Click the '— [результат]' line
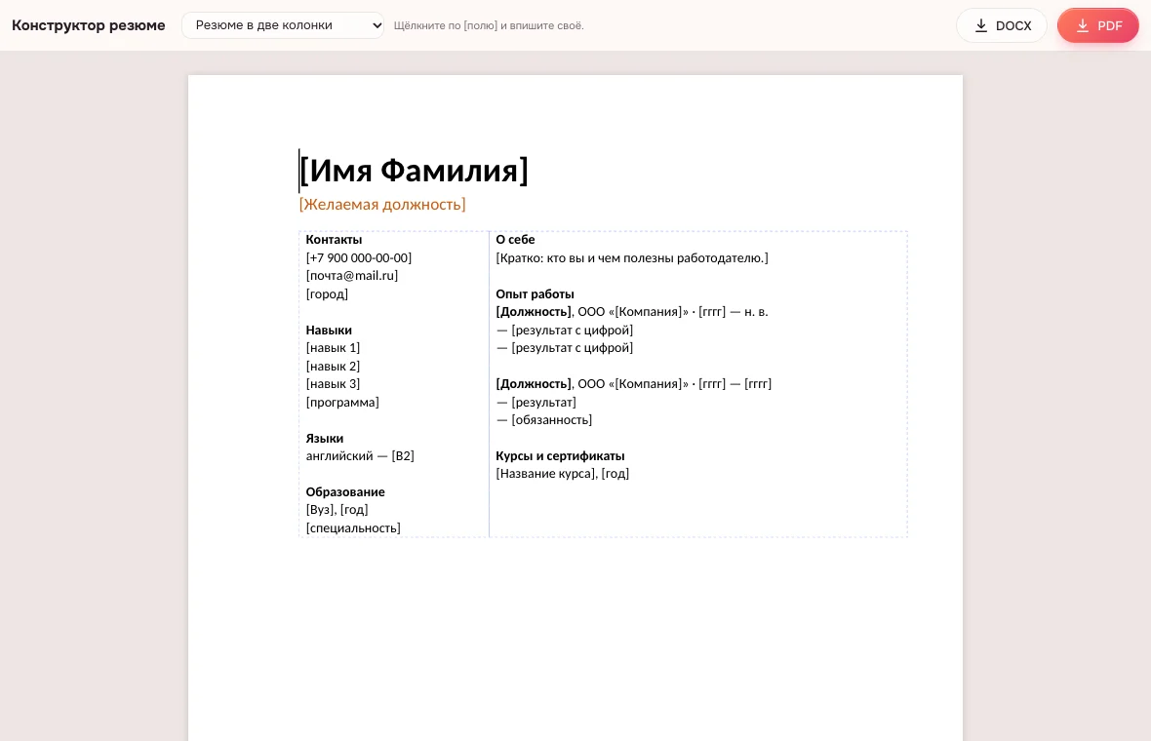Screen dimensions: 1151x741 536,402
